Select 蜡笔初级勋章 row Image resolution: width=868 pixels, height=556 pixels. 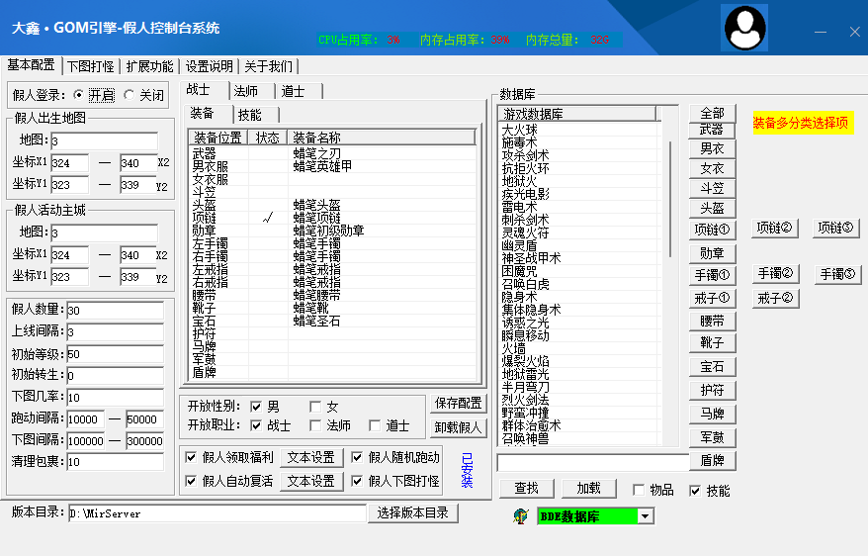(332, 231)
